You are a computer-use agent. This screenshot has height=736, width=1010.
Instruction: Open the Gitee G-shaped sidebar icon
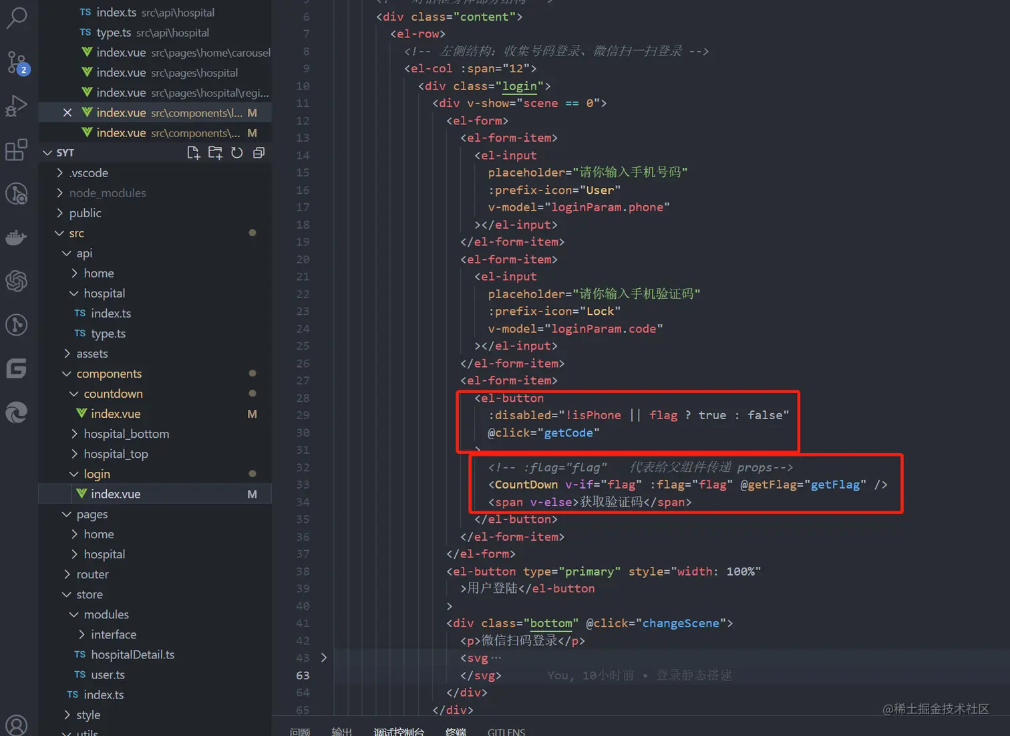tap(17, 368)
